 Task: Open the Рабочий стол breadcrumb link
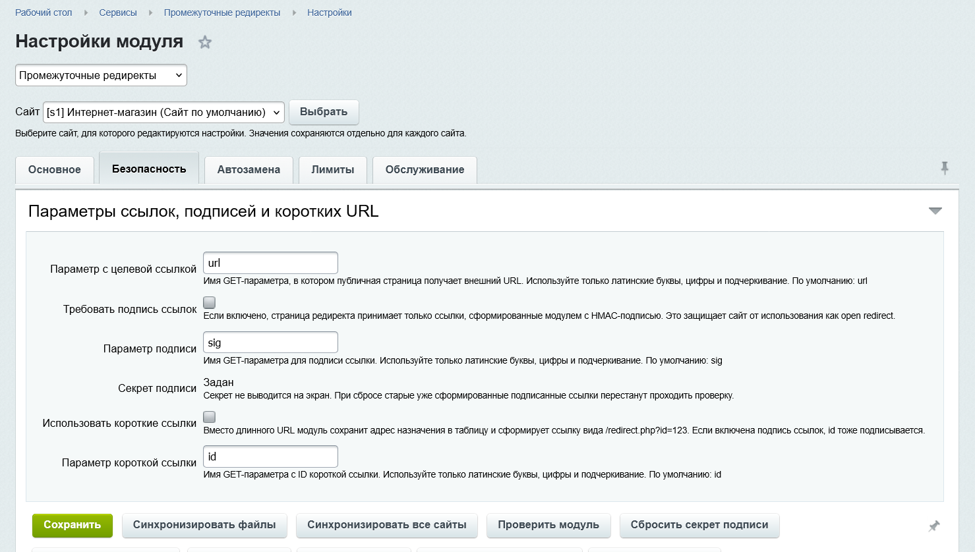pos(44,13)
